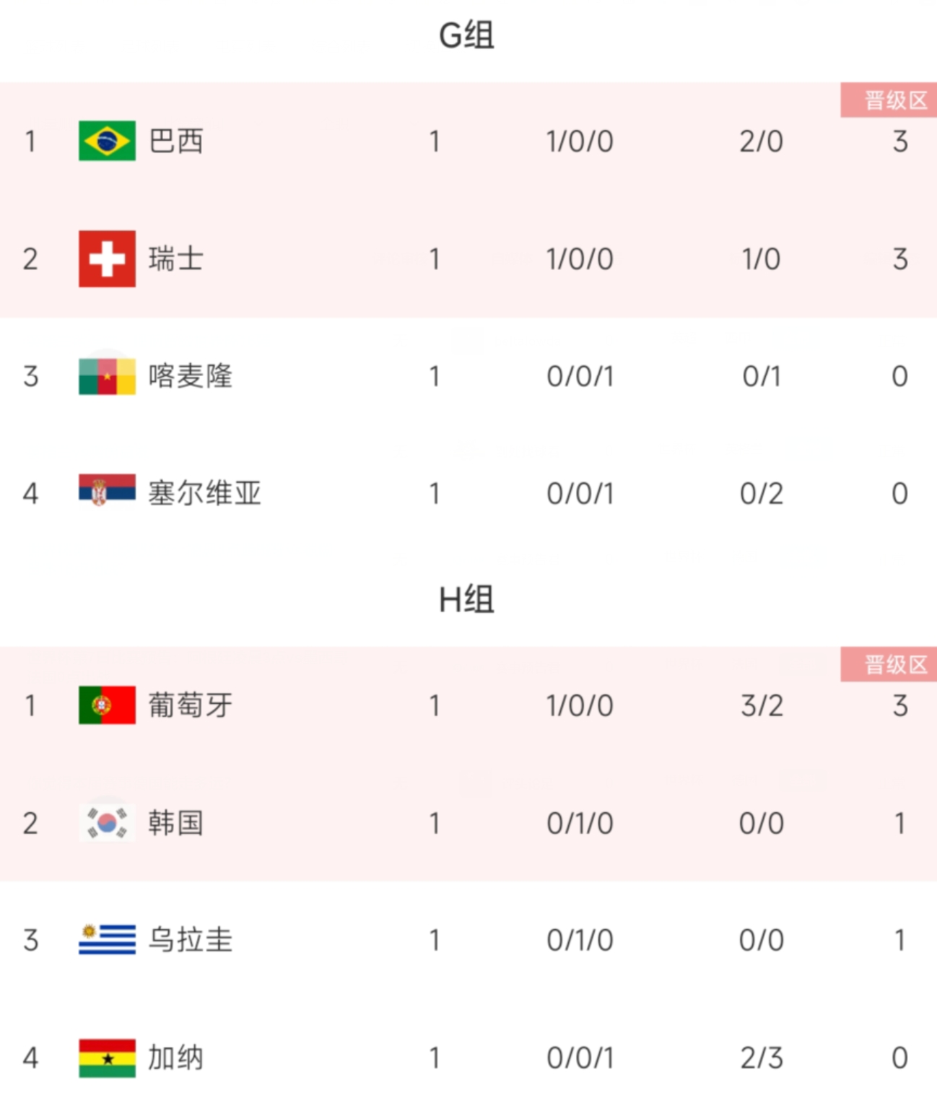
Task: Tap the Ghana flag icon
Action: [107, 1058]
